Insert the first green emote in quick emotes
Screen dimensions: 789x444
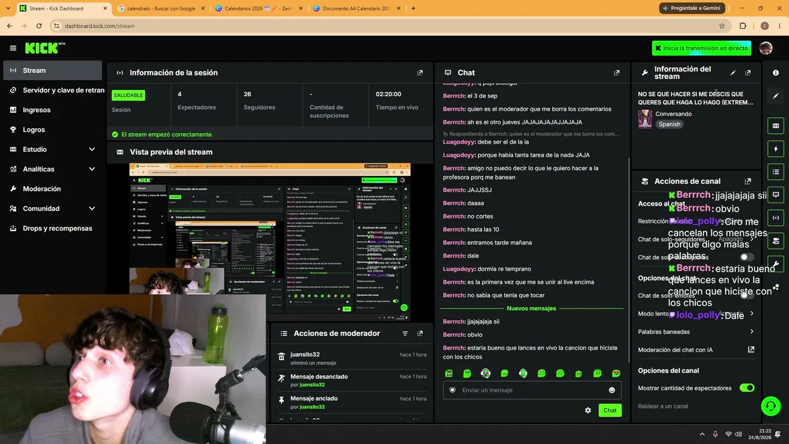(449, 373)
